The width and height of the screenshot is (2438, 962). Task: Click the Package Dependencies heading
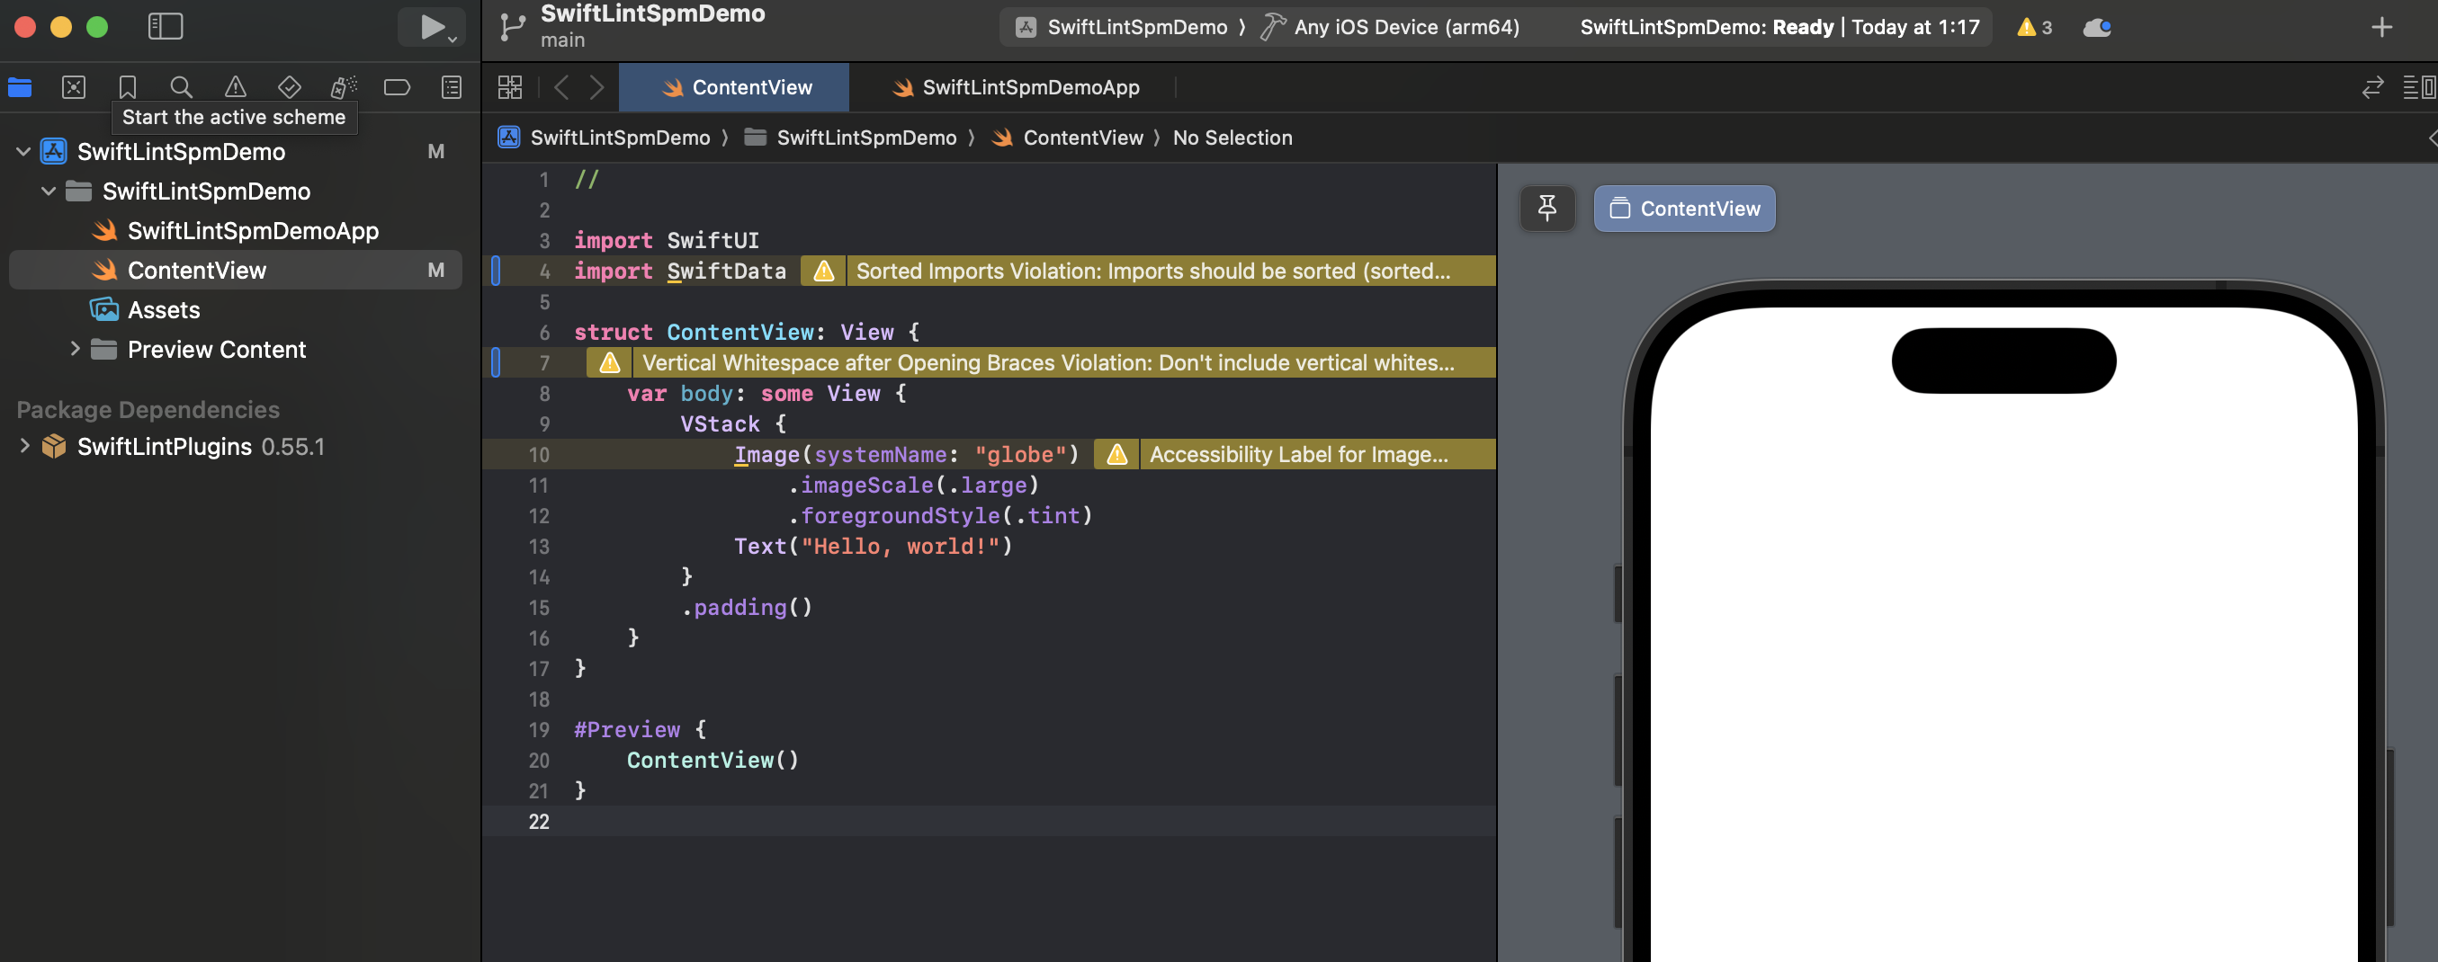148,410
